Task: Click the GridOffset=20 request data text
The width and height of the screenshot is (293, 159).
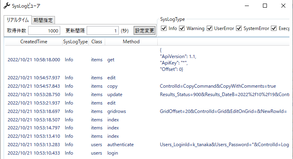Action: pos(223,111)
